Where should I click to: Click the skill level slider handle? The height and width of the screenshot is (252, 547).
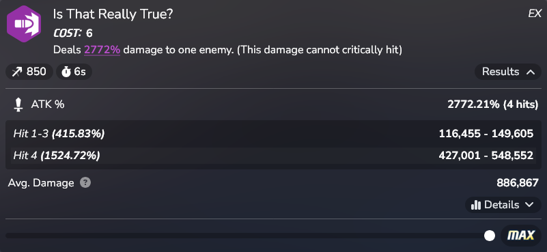(490, 236)
